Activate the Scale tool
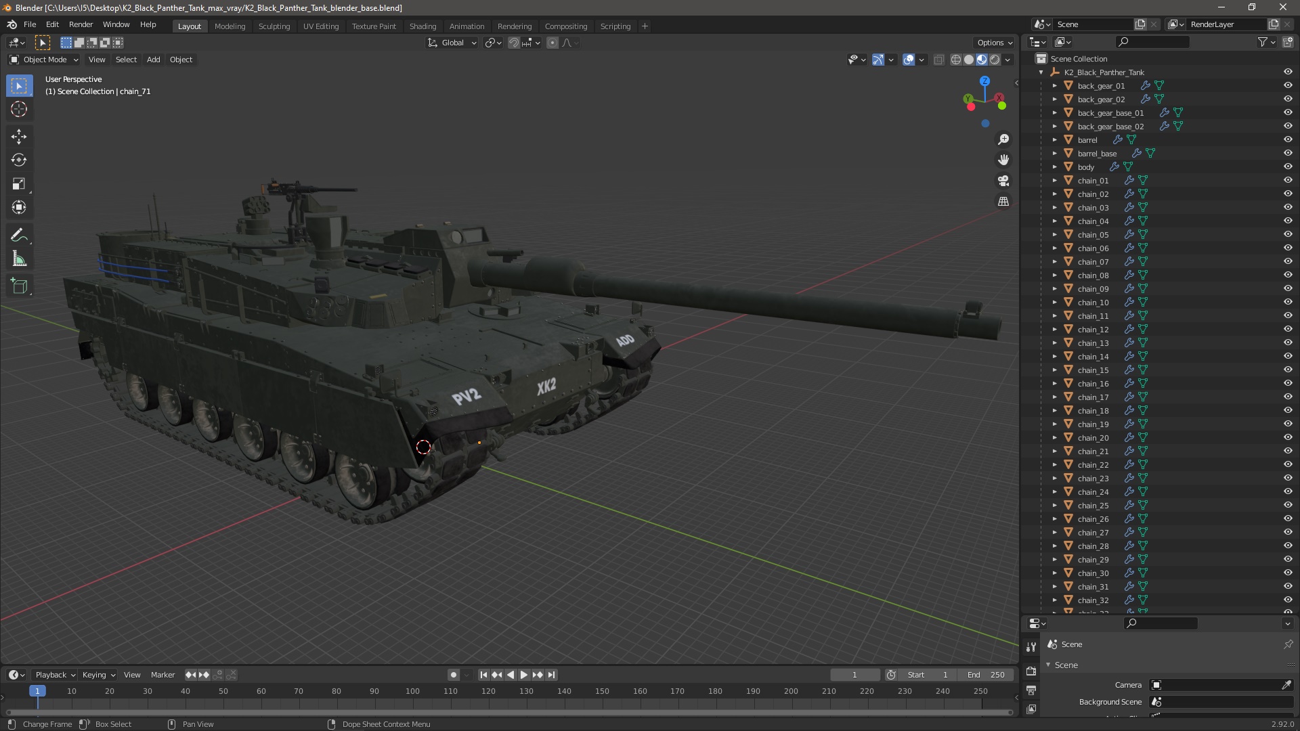Viewport: 1300px width, 731px height. click(19, 184)
